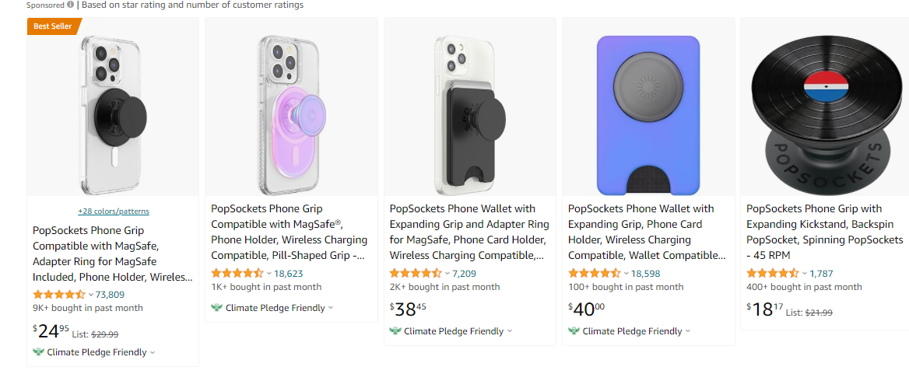Click star rating of $40.00 wallet

coord(595,274)
